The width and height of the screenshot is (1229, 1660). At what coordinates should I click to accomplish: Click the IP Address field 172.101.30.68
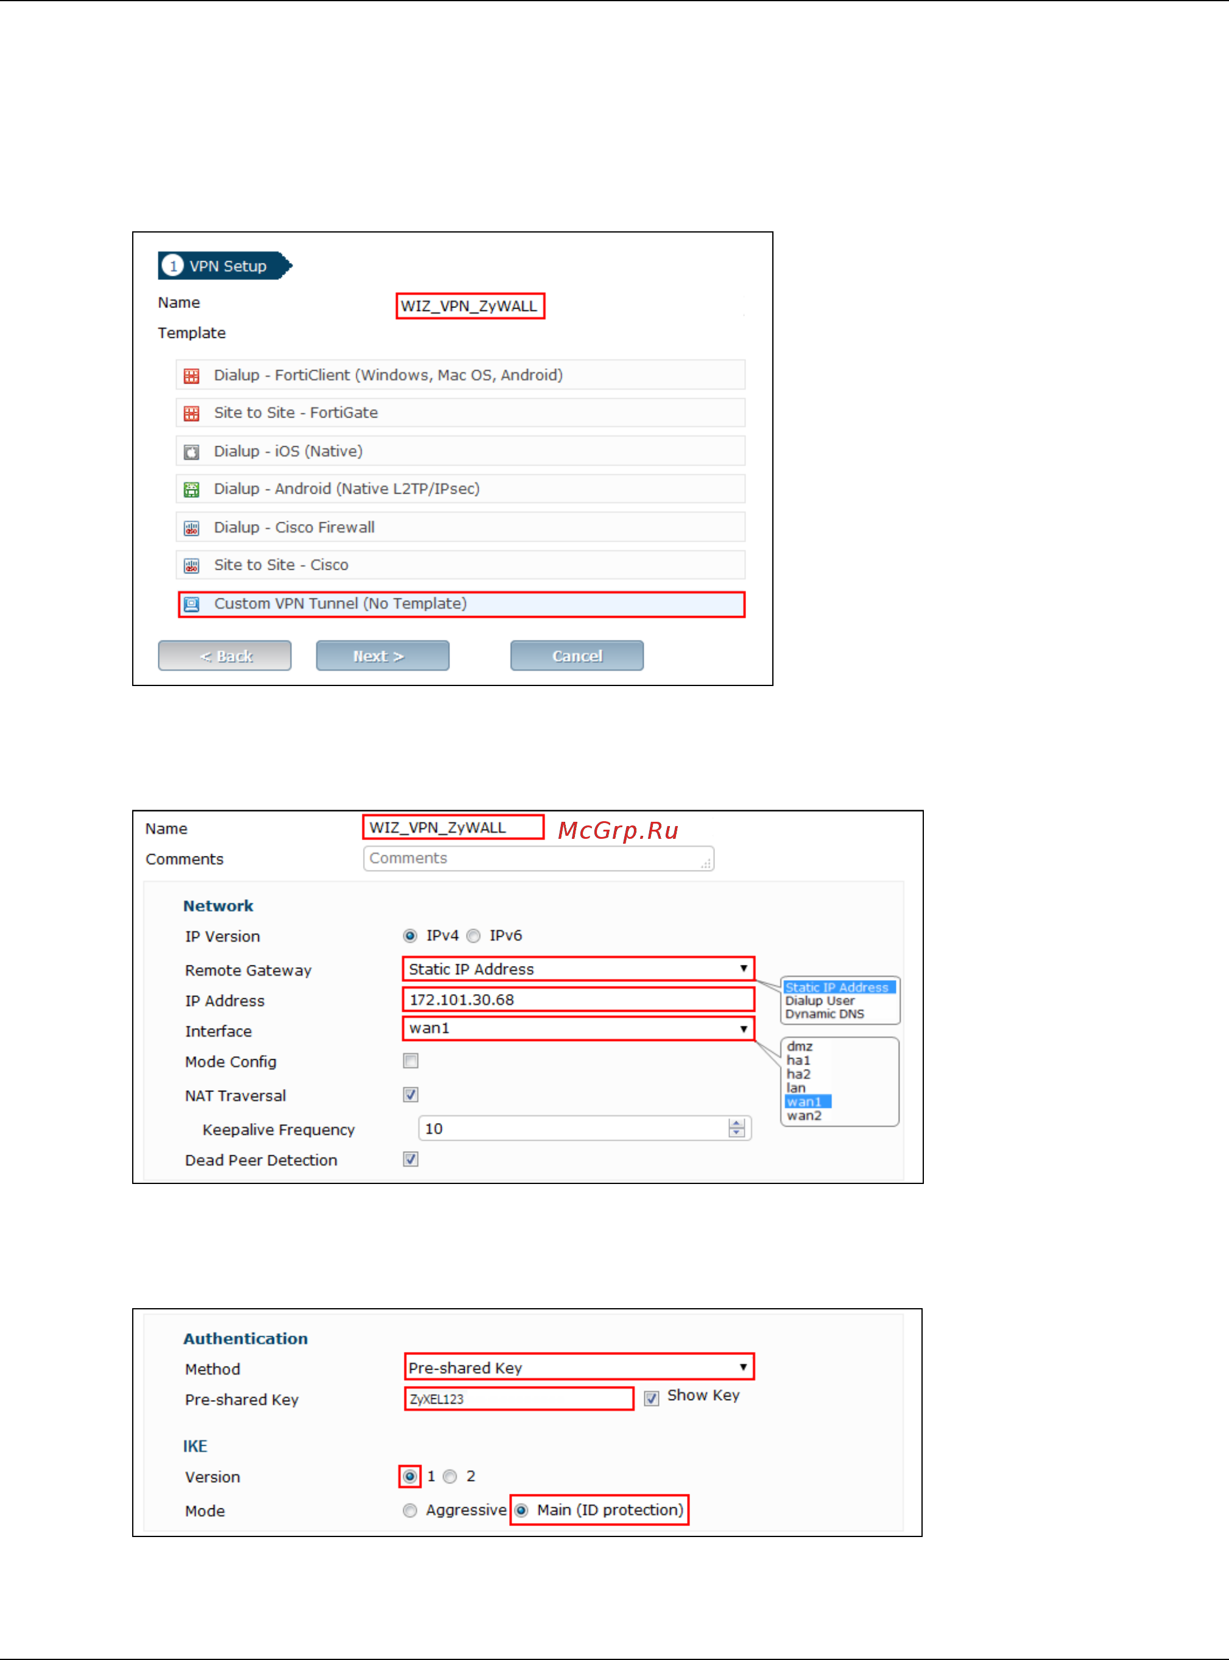(578, 1000)
